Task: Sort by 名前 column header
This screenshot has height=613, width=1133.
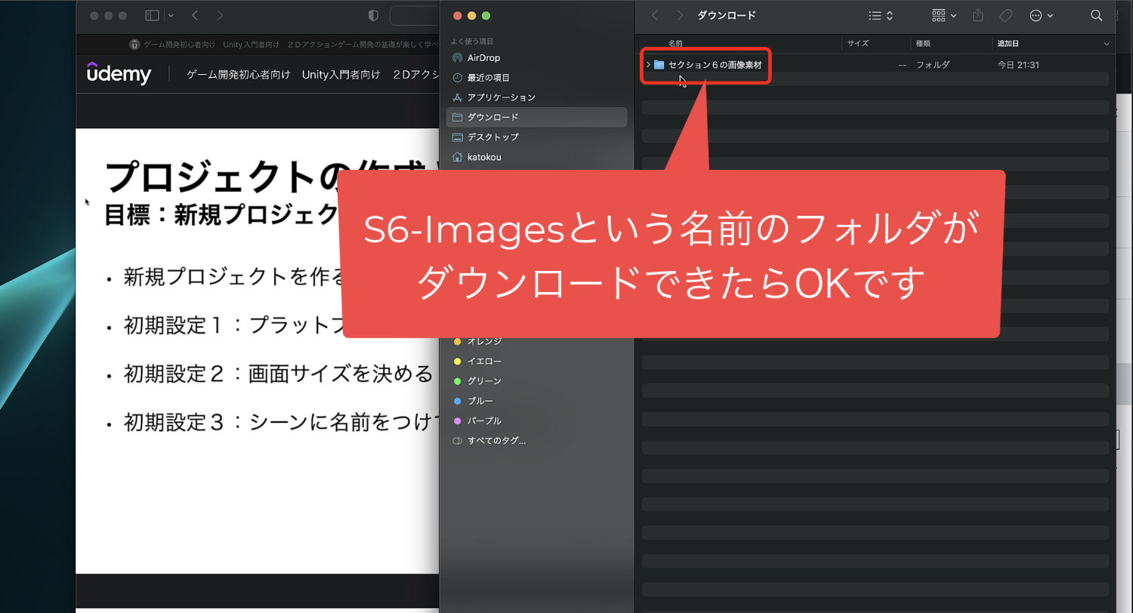Action: (x=675, y=44)
